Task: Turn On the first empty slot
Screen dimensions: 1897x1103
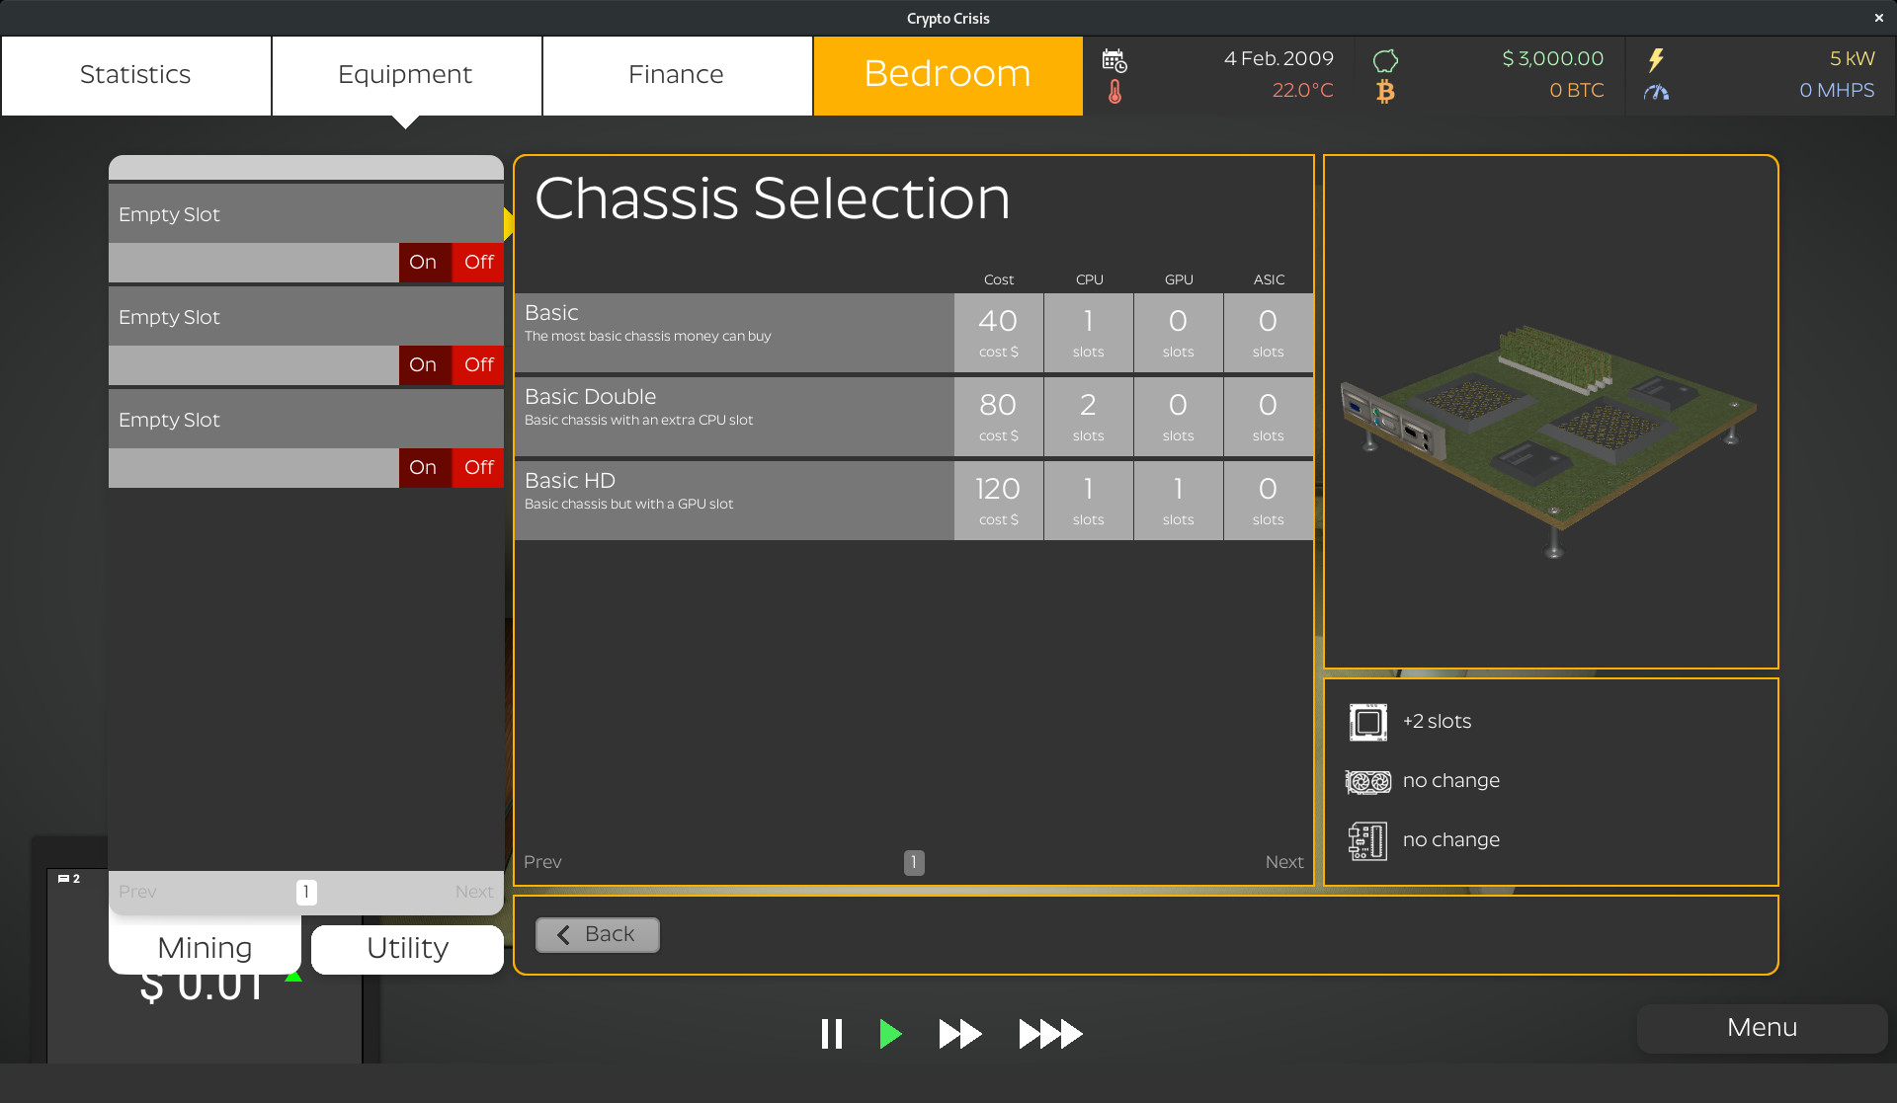Action: pyautogui.click(x=423, y=262)
